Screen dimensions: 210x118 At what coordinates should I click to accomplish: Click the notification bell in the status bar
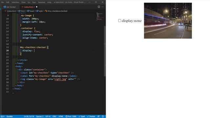(103, 116)
